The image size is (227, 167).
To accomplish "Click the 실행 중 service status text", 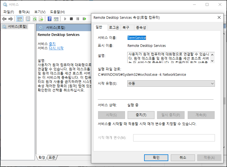I will pyautogui.click(x=133, y=105).
